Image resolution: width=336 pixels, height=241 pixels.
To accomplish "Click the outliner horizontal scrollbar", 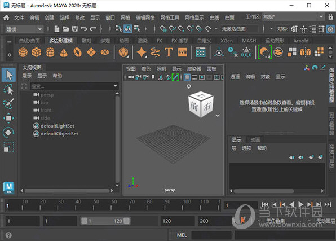I will (67, 191).
